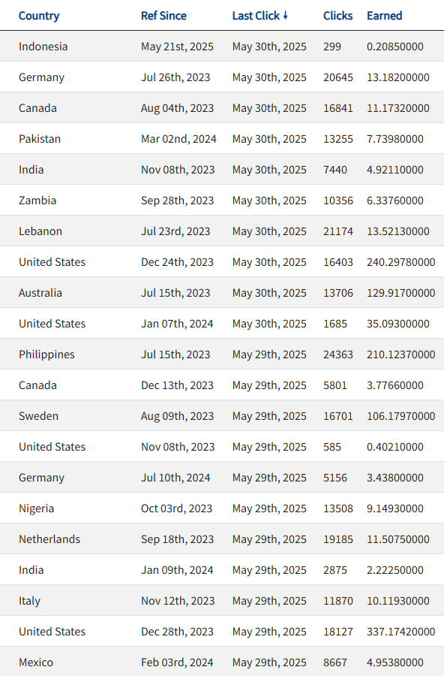Select the Zambia referral row
Image resolution: width=444 pixels, height=676 pixels.
222,200
